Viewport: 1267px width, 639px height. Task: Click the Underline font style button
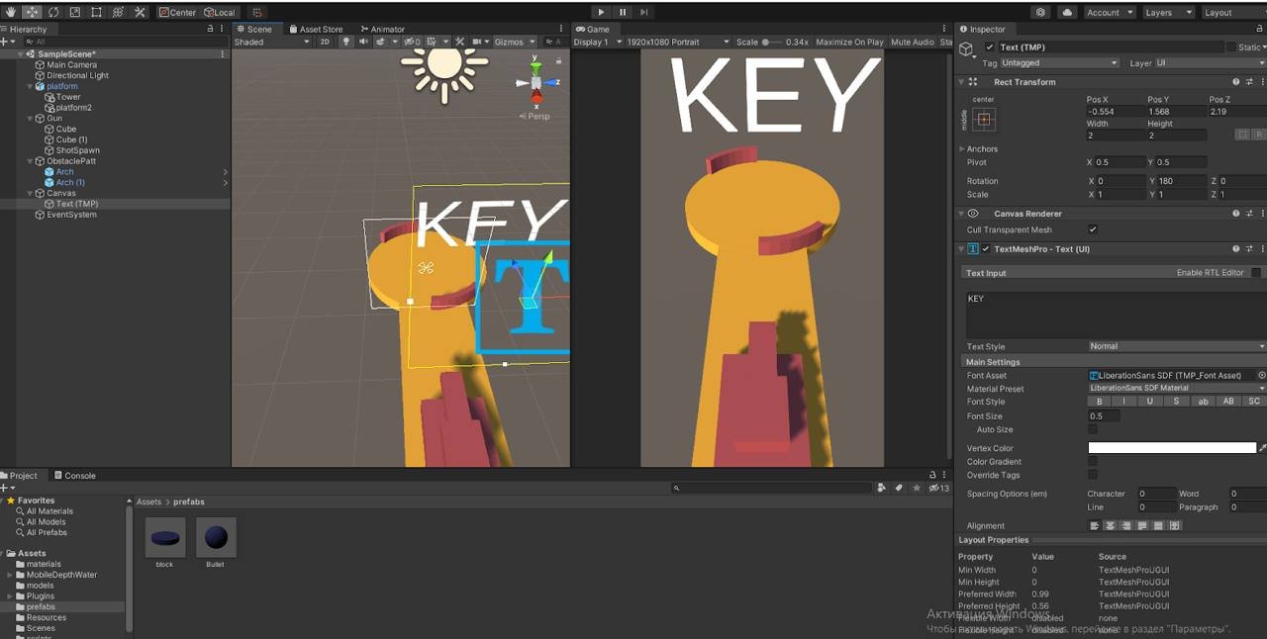click(x=1150, y=402)
